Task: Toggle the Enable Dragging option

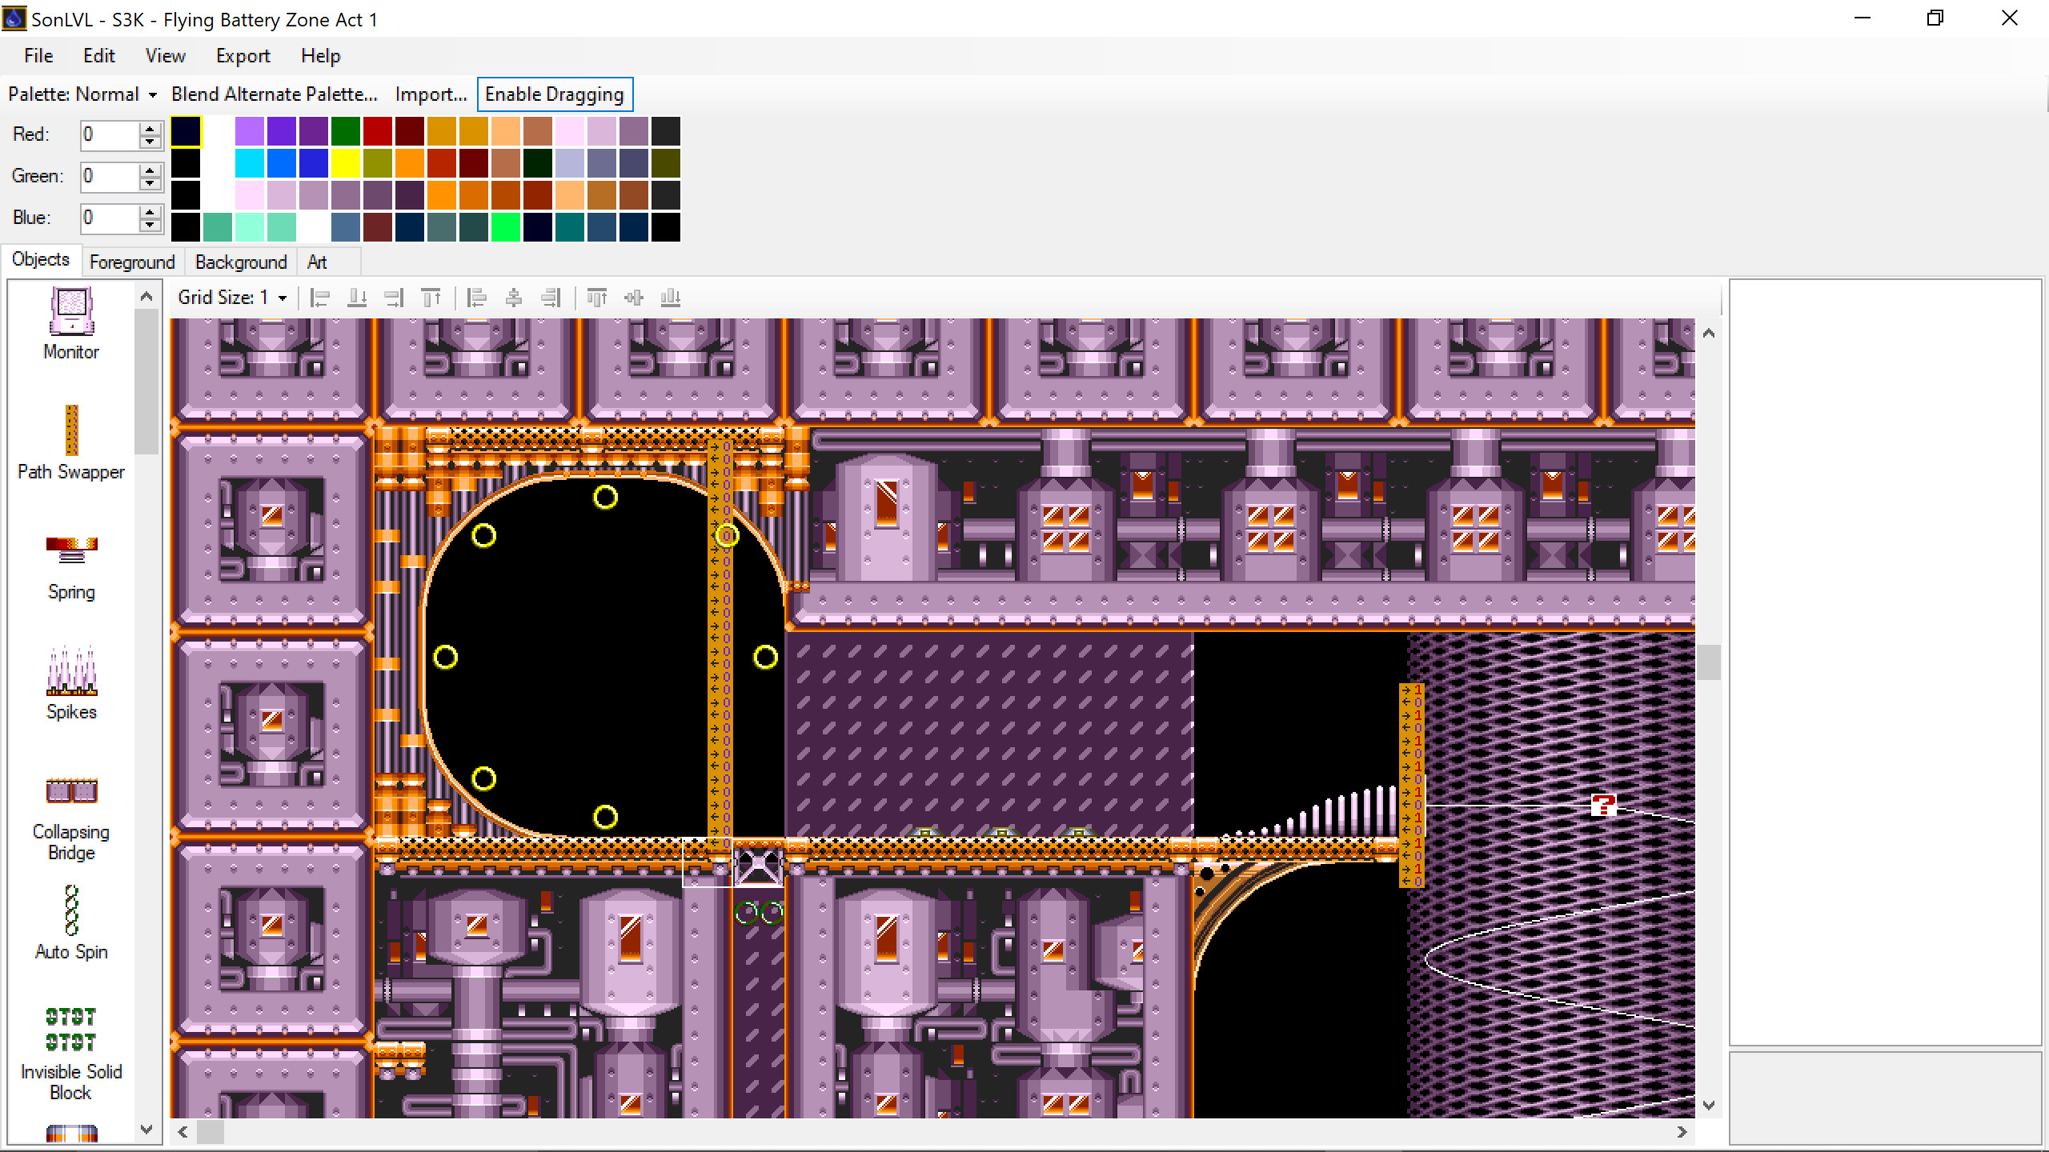Action: 555,94
